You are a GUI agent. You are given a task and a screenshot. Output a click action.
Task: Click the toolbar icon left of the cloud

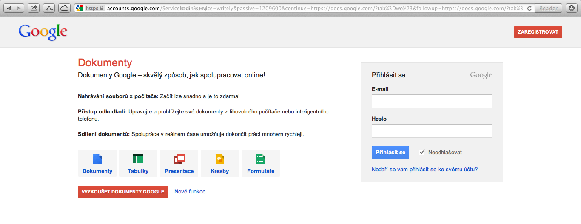[49, 8]
